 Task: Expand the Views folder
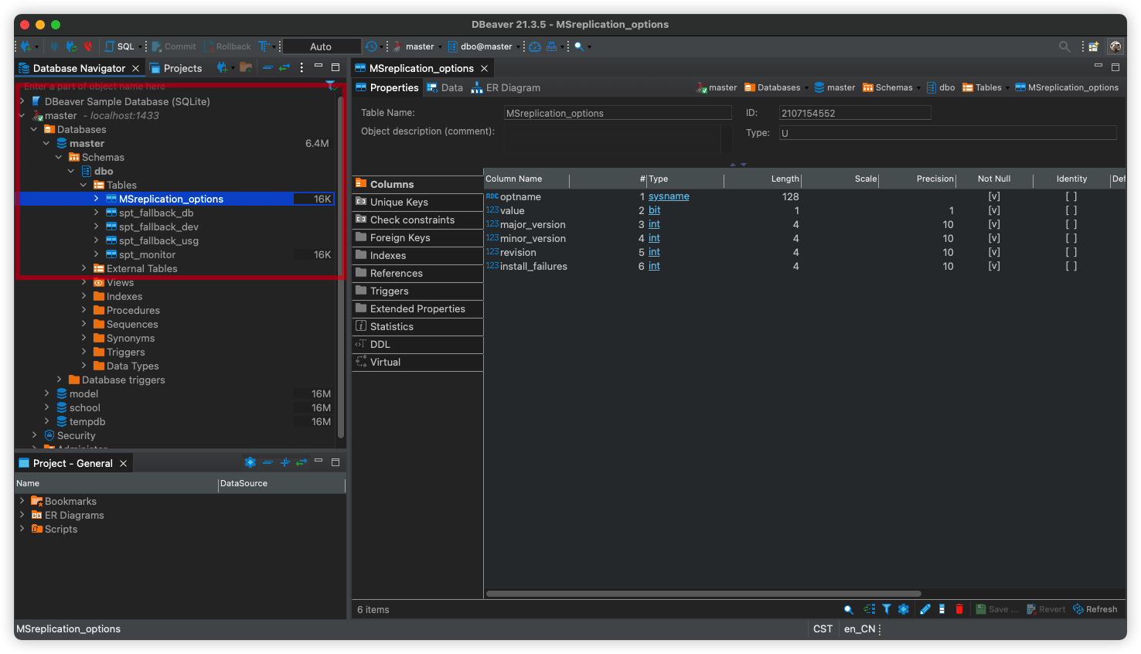pos(83,282)
